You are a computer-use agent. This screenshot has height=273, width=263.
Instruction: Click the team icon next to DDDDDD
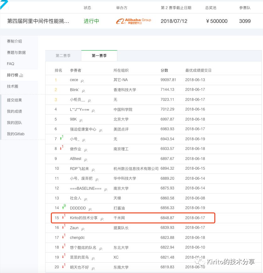tap(90, 210)
